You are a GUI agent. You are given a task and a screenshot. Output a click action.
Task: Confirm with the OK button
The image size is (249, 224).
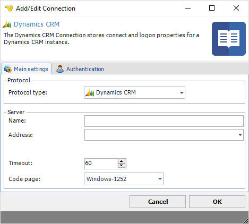pos(217,202)
